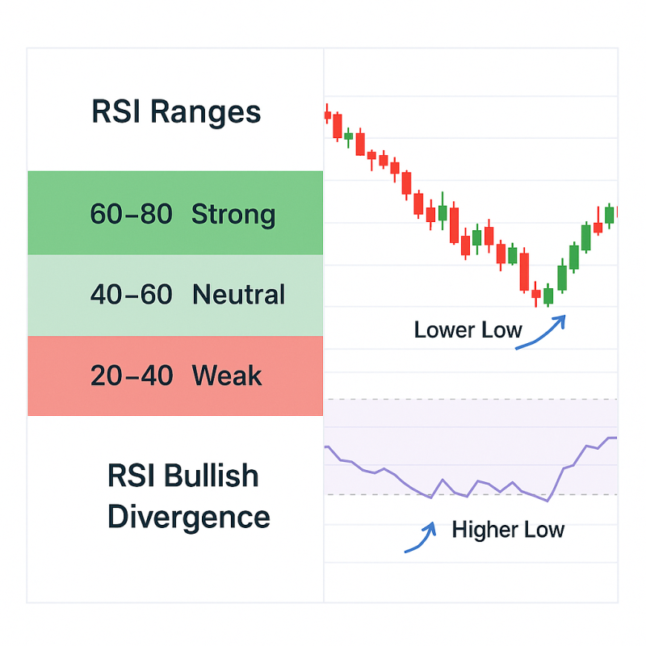Select the 20–40 Weak red band

[175, 375]
